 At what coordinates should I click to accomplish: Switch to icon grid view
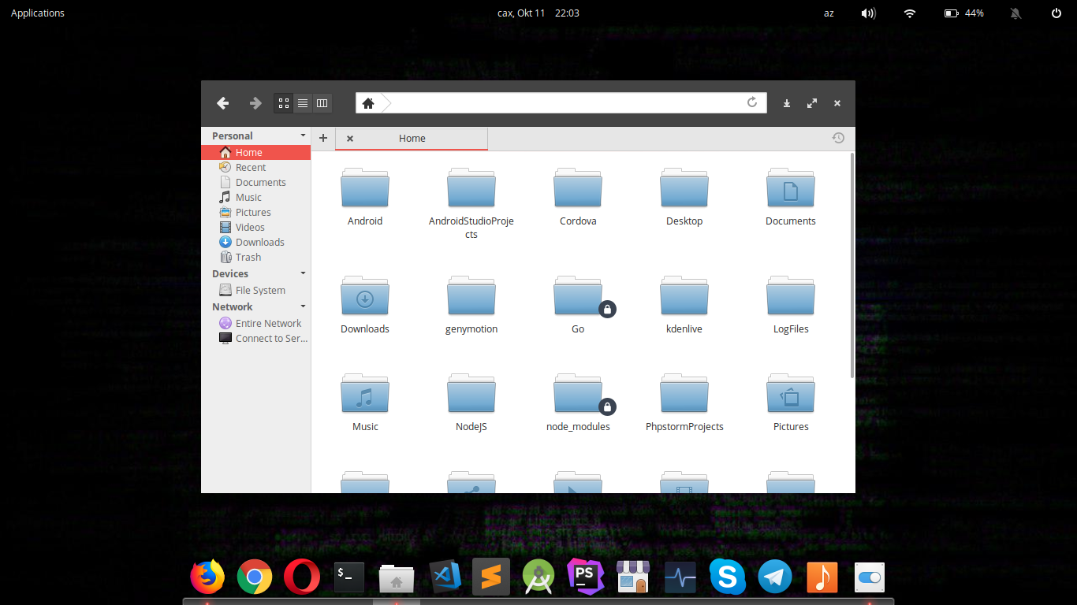284,103
